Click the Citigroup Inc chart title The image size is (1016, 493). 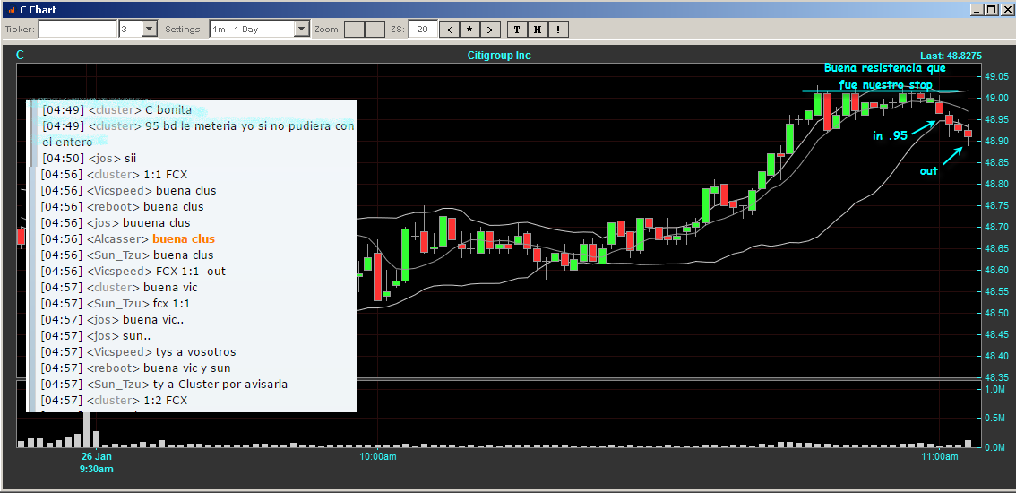coord(499,56)
